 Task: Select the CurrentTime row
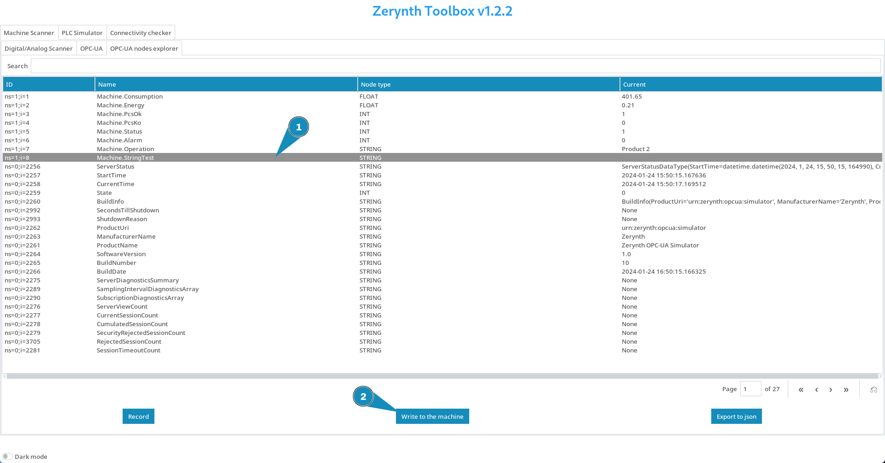[442, 184]
